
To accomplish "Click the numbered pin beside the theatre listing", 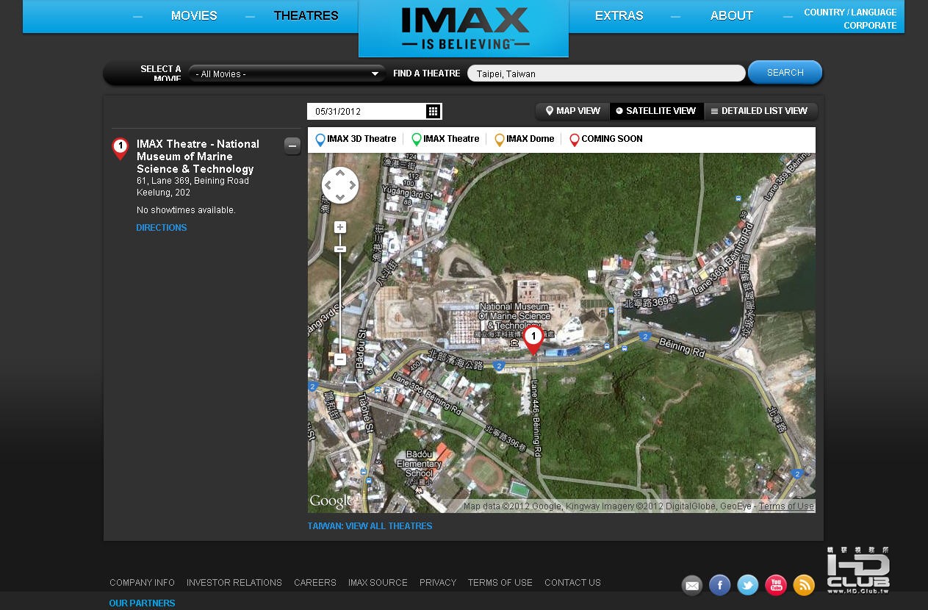I will [121, 148].
